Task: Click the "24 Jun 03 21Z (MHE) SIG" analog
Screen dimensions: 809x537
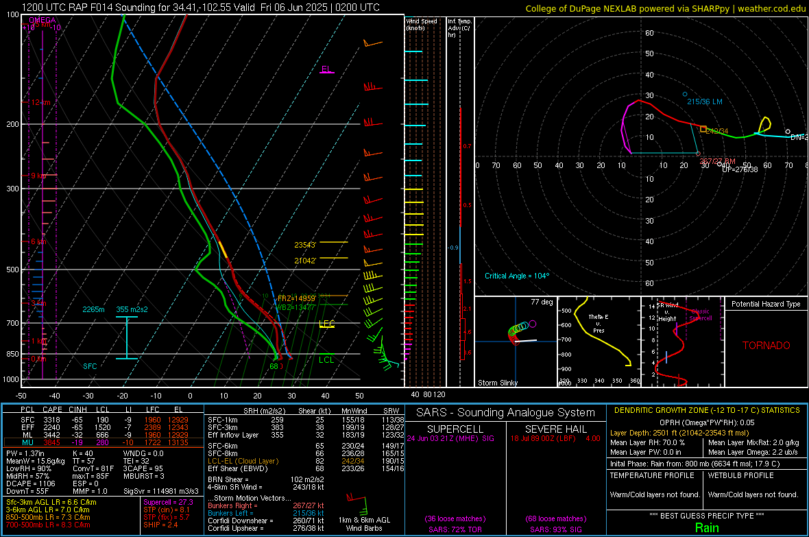Action: (450, 438)
